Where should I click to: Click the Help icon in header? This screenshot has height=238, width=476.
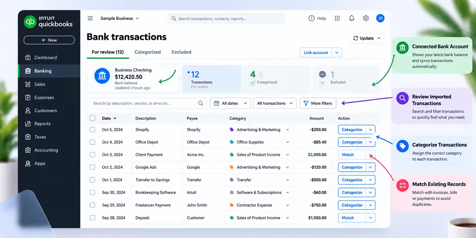[311, 18]
